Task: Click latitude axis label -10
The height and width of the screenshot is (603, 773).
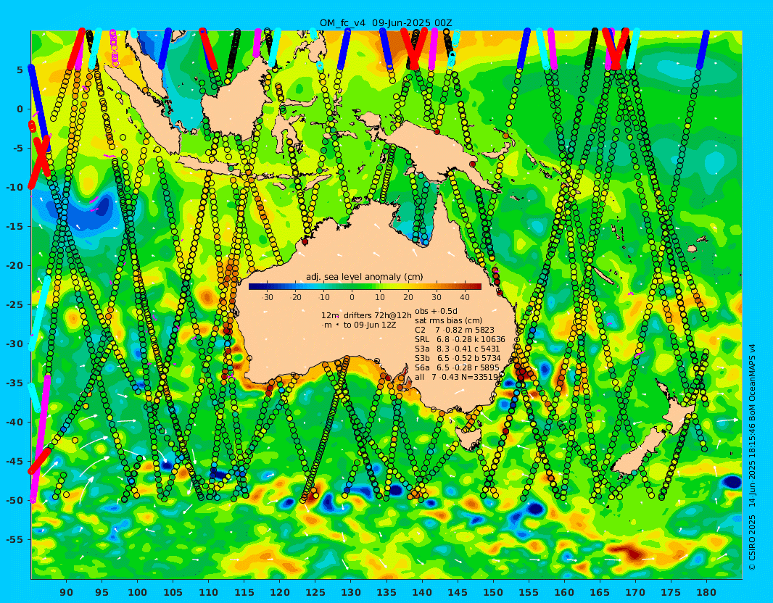Action: coord(15,187)
